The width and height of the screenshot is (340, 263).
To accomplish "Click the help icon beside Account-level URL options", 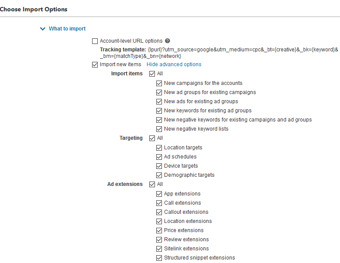I will 168,40.
